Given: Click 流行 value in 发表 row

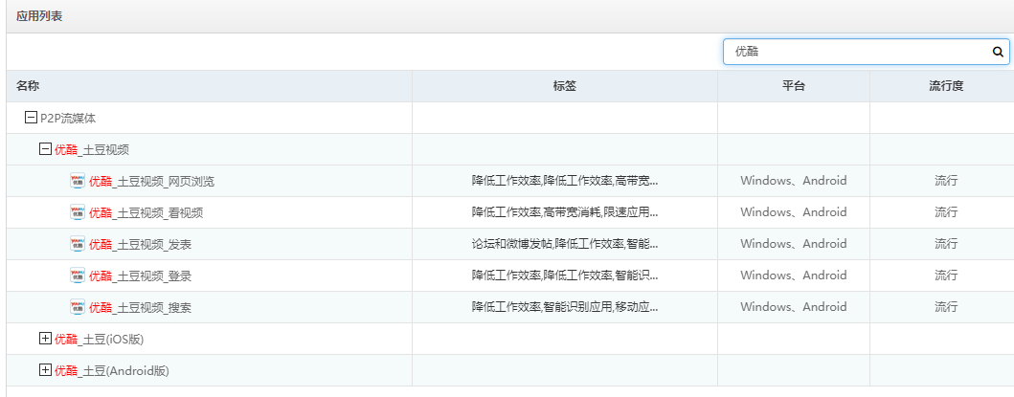Looking at the screenshot, I should (946, 244).
